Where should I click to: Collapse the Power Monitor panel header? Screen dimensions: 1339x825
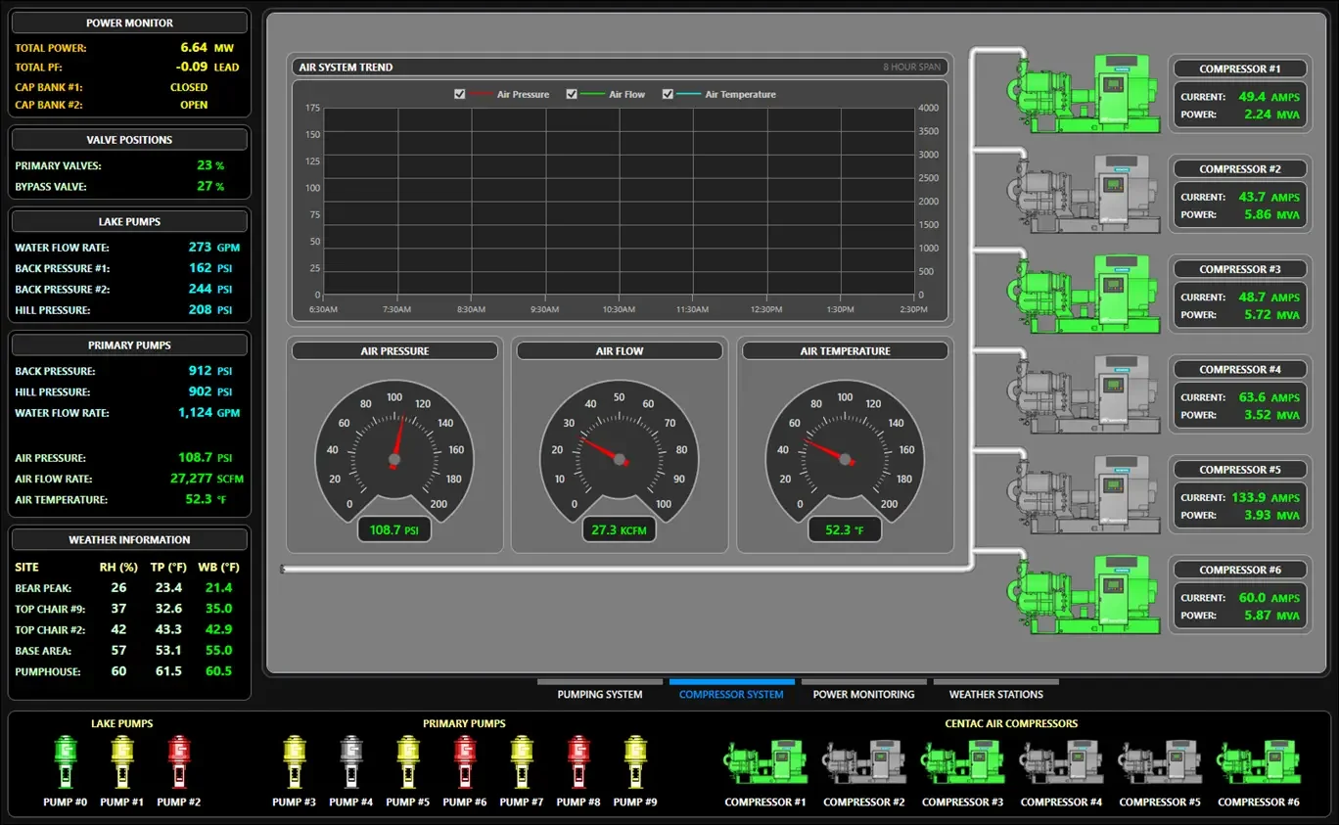pyautogui.click(x=129, y=23)
